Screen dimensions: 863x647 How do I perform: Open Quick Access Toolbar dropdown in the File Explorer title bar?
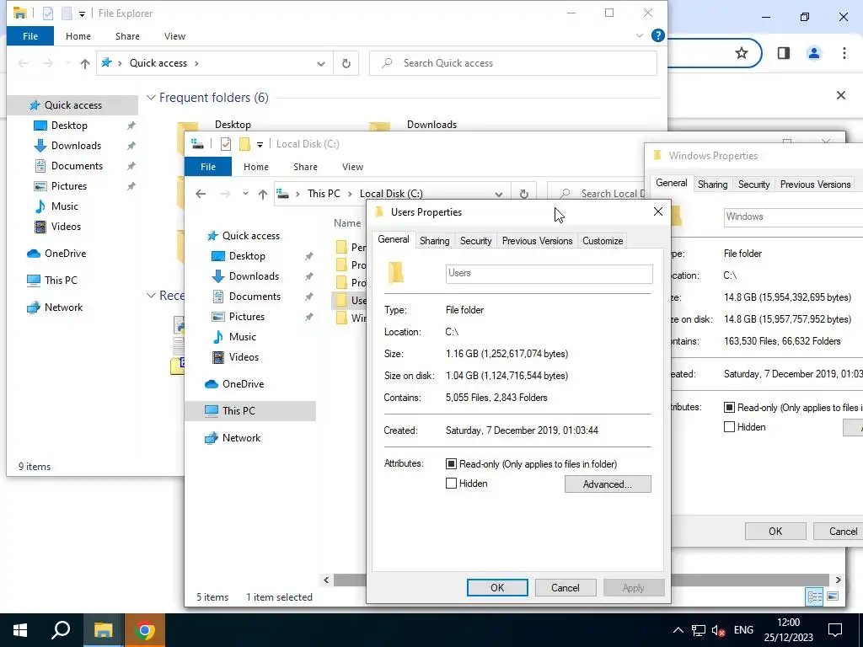click(82, 13)
